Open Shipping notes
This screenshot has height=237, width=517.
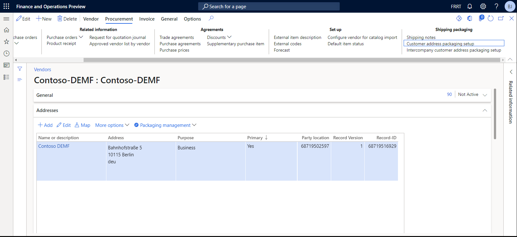pos(421,37)
